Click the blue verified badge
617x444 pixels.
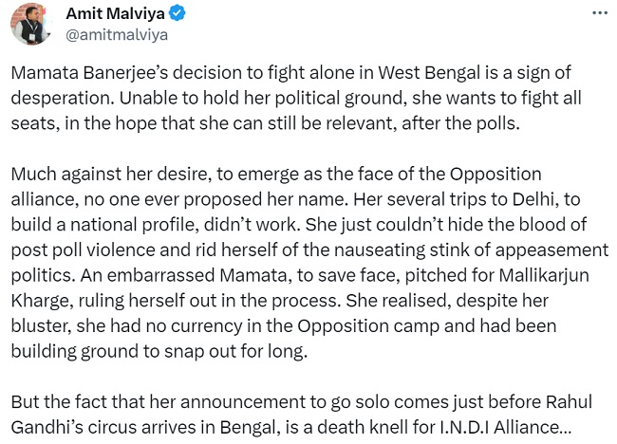pos(178,13)
